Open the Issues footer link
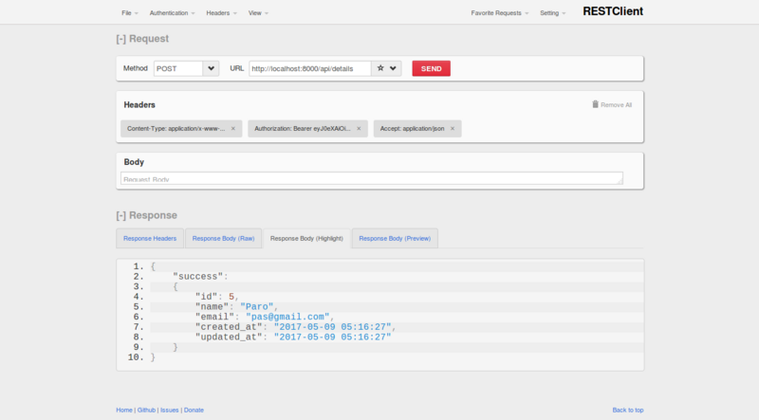This screenshot has height=420, width=759. pos(170,410)
